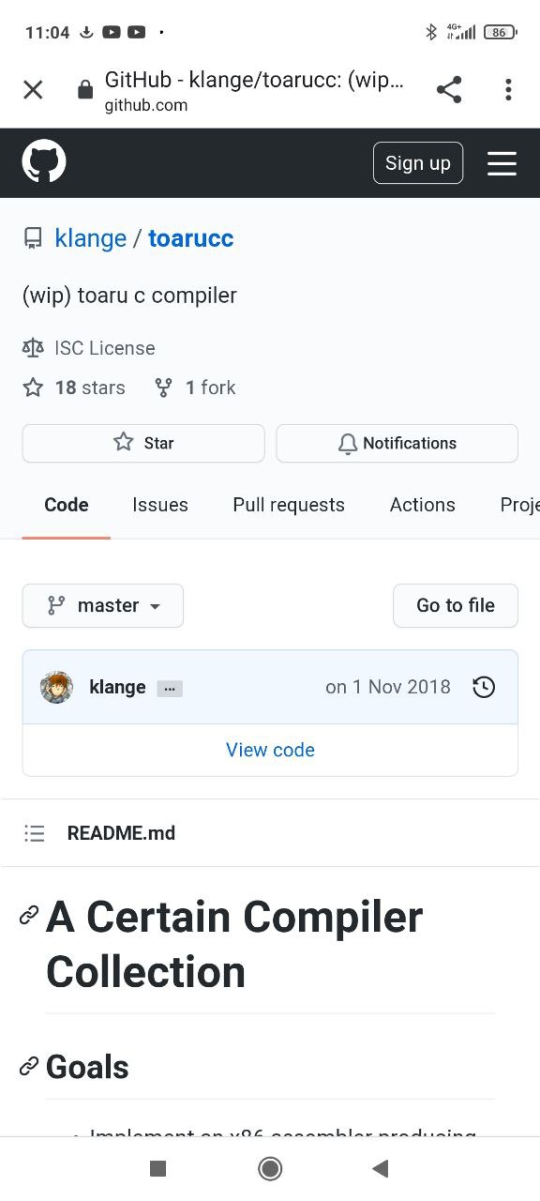
Task: Star the toarucc repository
Action: pyautogui.click(x=143, y=443)
